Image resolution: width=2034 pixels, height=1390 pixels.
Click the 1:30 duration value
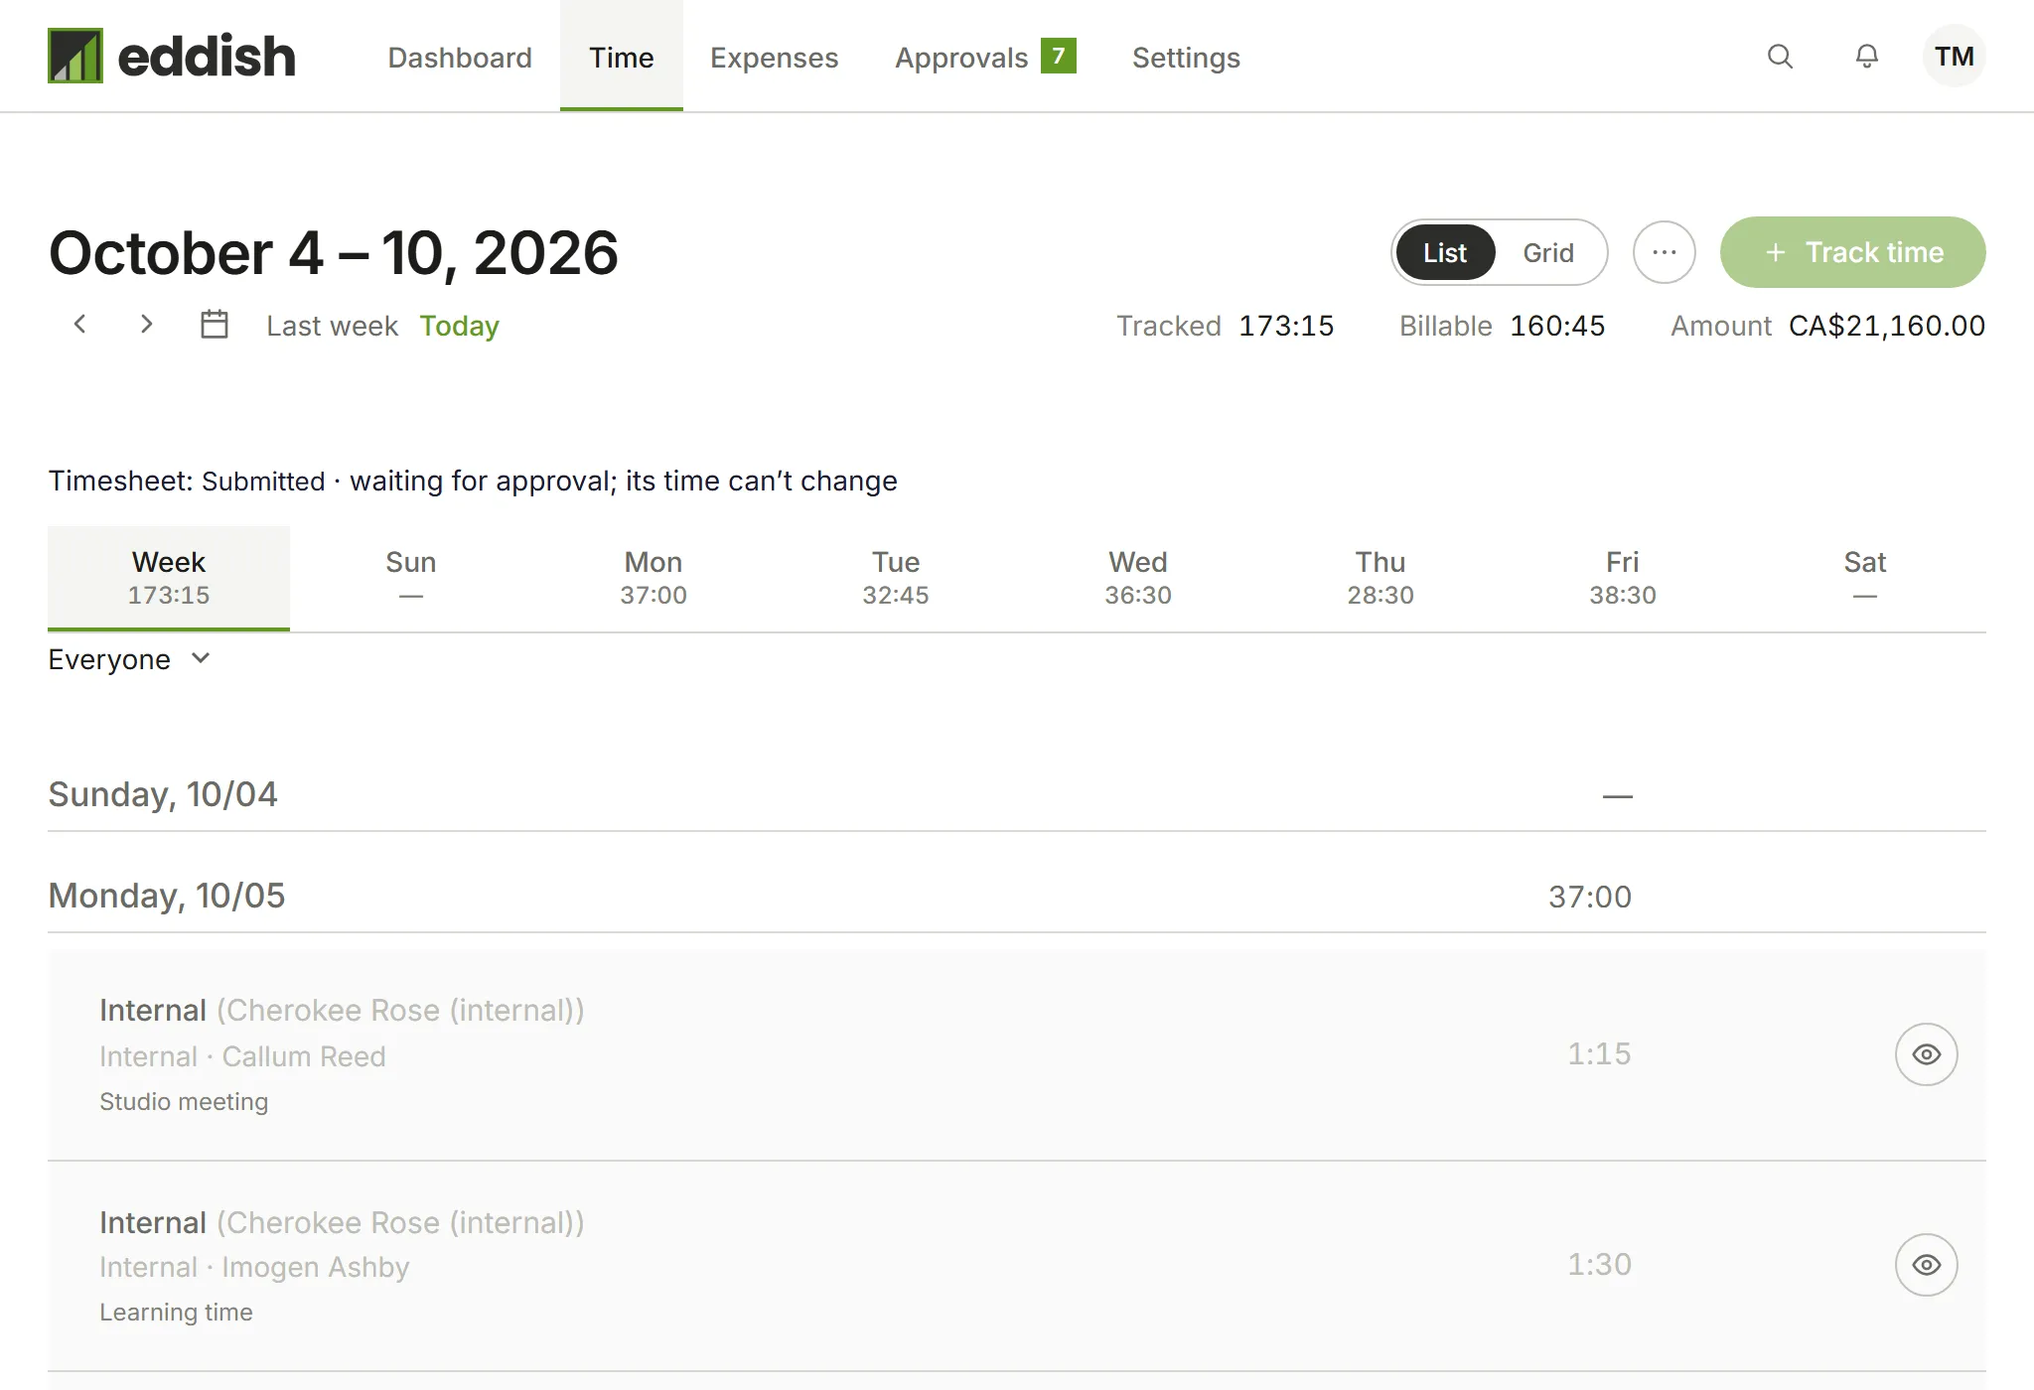tap(1599, 1264)
